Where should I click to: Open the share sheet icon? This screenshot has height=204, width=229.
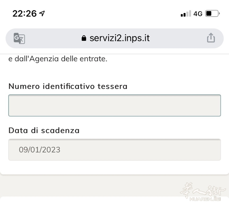pos(211,38)
